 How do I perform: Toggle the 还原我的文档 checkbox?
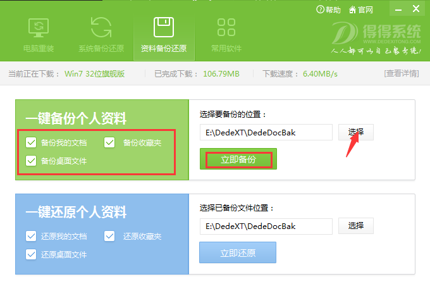point(31,236)
